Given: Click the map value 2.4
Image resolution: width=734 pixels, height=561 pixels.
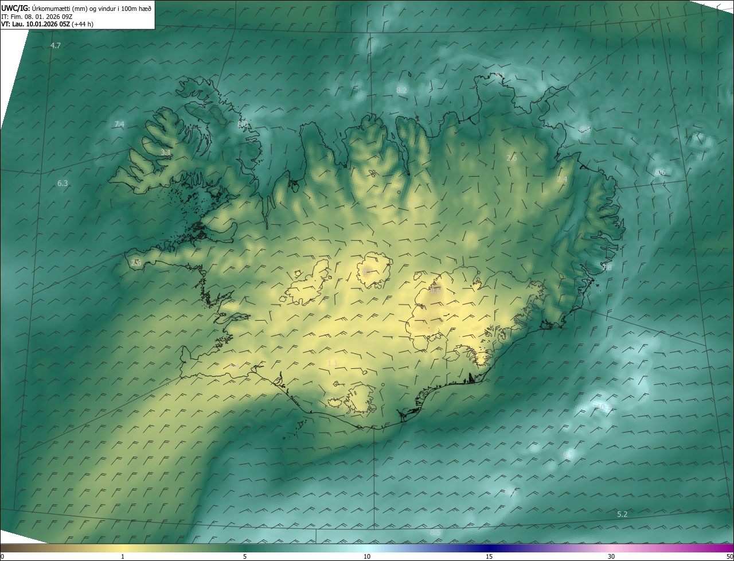Looking at the screenshot, I should (562, 180).
